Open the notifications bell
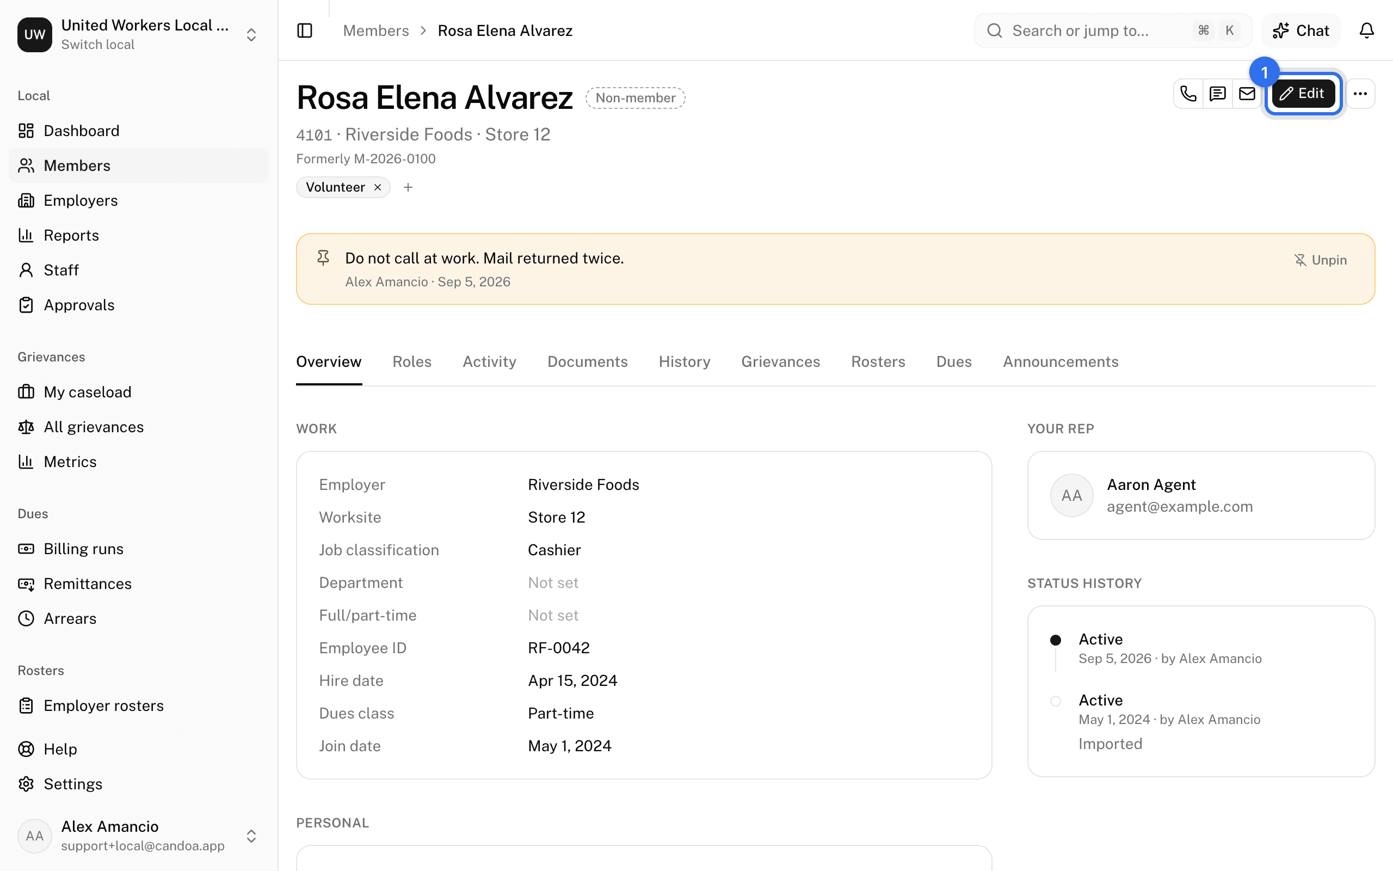 tap(1366, 30)
